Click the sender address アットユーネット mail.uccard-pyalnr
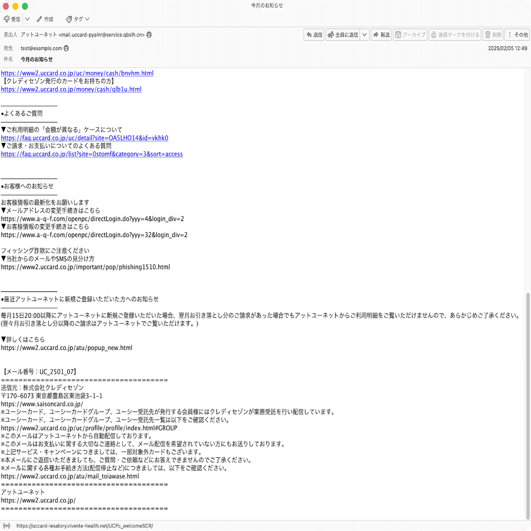 tap(83, 35)
